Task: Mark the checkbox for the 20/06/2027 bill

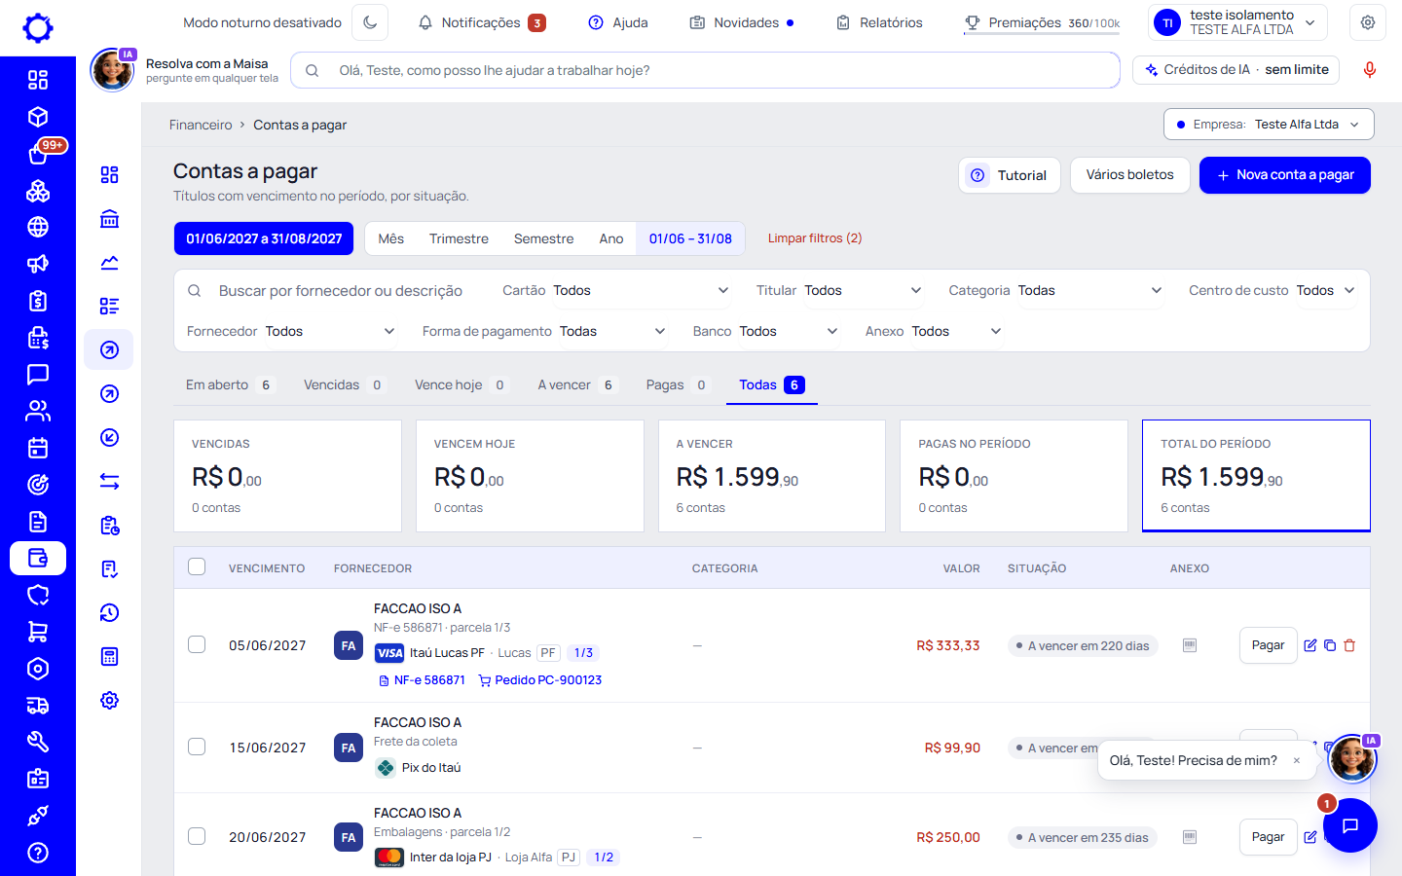Action: click(x=197, y=836)
